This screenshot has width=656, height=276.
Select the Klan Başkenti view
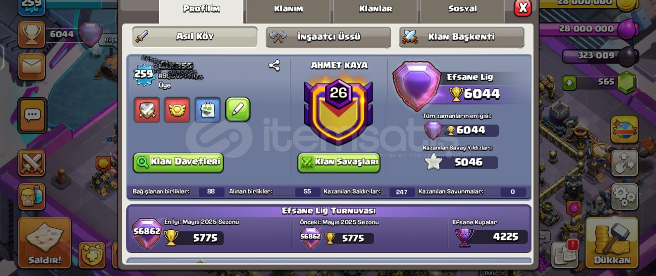click(462, 37)
